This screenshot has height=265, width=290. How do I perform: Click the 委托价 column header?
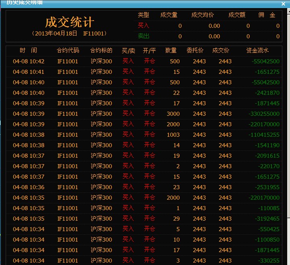click(195, 51)
